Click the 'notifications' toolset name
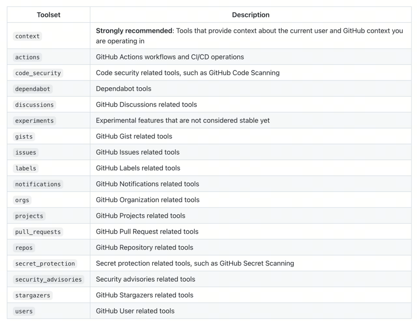417x321 pixels. pyautogui.click(x=38, y=184)
